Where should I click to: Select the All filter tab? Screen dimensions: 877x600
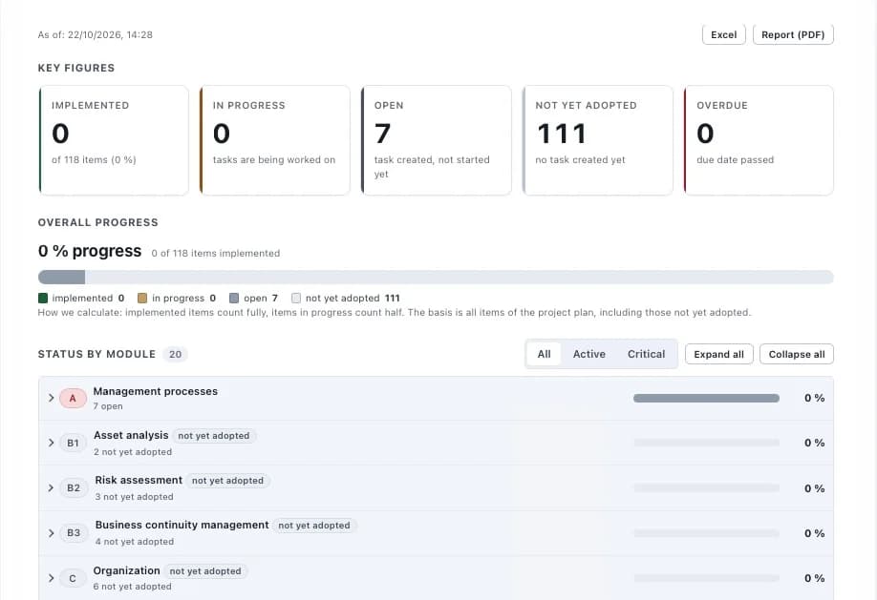545,354
